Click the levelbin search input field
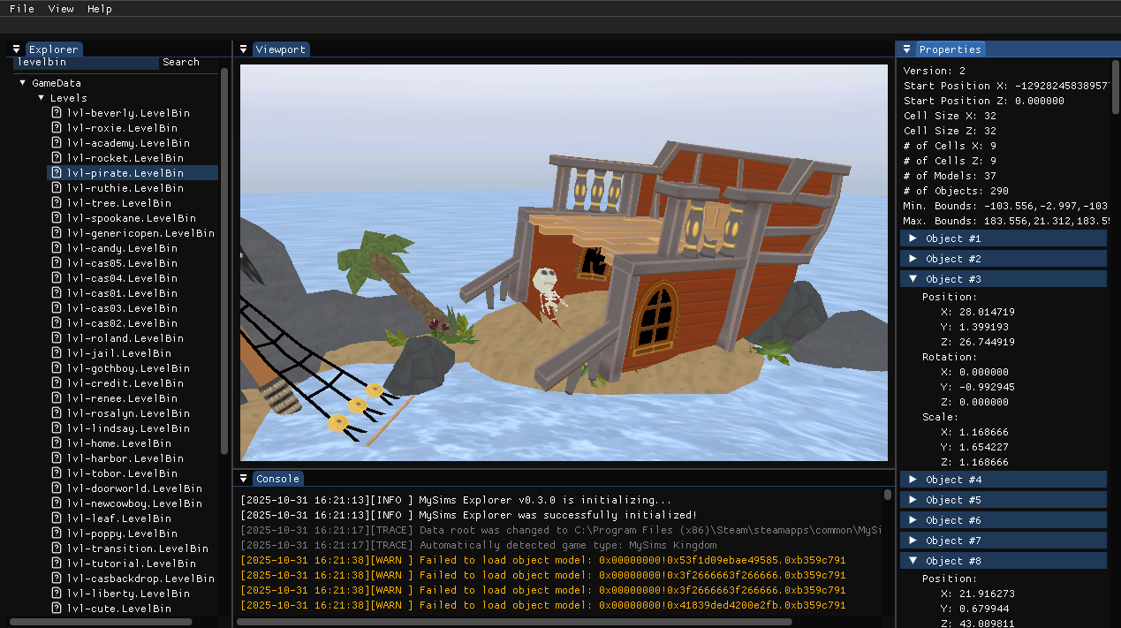1121x628 pixels. [x=84, y=62]
